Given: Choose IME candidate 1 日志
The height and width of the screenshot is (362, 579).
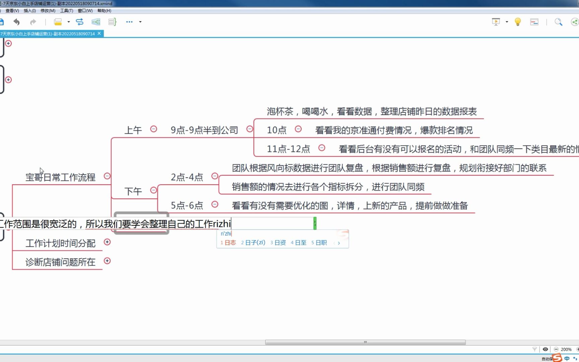Looking at the screenshot, I should pyautogui.click(x=228, y=243).
